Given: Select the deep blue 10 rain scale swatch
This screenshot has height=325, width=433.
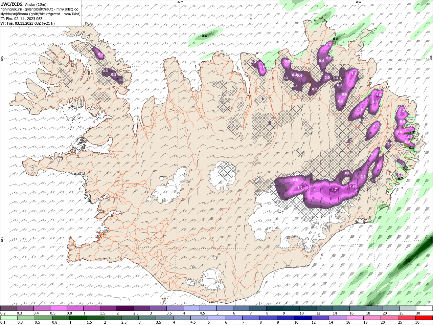Looking at the screenshot, I should (x=303, y=318).
